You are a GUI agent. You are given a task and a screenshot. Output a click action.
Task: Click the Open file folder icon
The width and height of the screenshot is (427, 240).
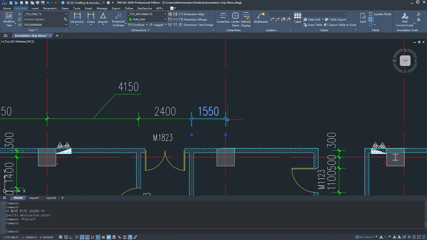[16, 3]
